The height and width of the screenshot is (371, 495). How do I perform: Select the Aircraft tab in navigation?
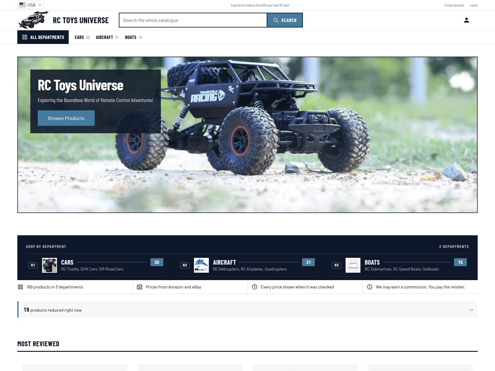coord(107,37)
